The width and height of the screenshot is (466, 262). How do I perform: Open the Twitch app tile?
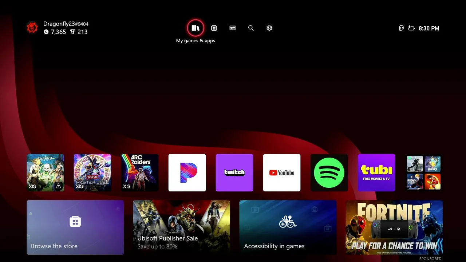tap(234, 173)
